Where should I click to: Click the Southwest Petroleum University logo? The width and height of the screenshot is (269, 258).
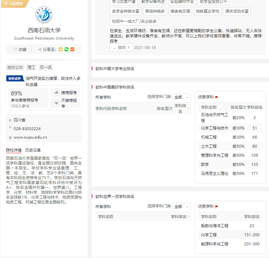tap(44, 15)
